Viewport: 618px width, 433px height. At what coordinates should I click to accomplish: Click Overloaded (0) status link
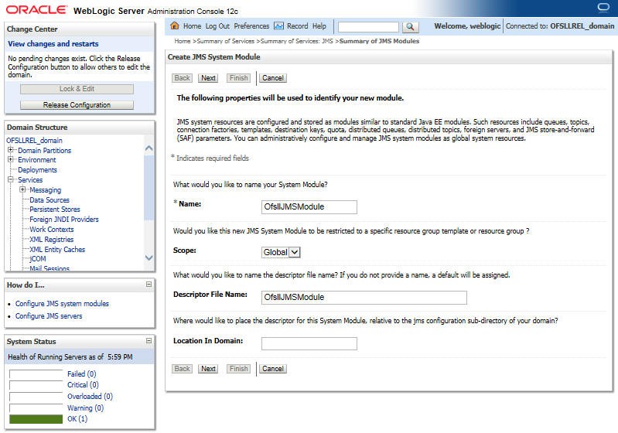pyautogui.click(x=90, y=397)
